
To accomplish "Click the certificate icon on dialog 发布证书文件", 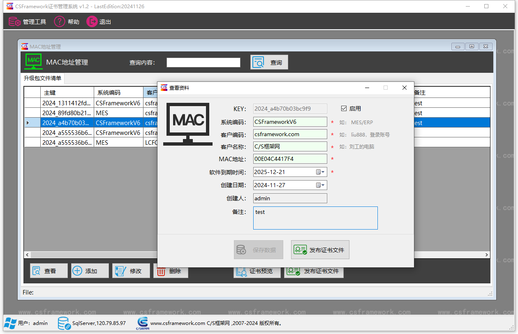I will pos(300,250).
